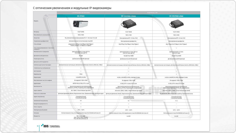Click the 'Вандалозащищенность' row label
This screenshot has width=236, height=133.
tap(41, 104)
